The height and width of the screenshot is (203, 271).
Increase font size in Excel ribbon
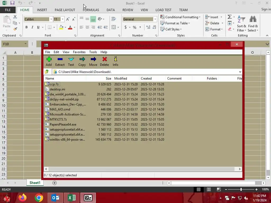coord(68,19)
